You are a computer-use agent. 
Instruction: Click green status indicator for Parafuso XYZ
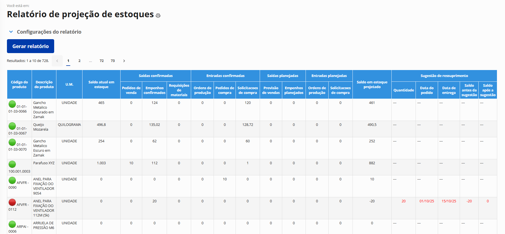point(12,164)
